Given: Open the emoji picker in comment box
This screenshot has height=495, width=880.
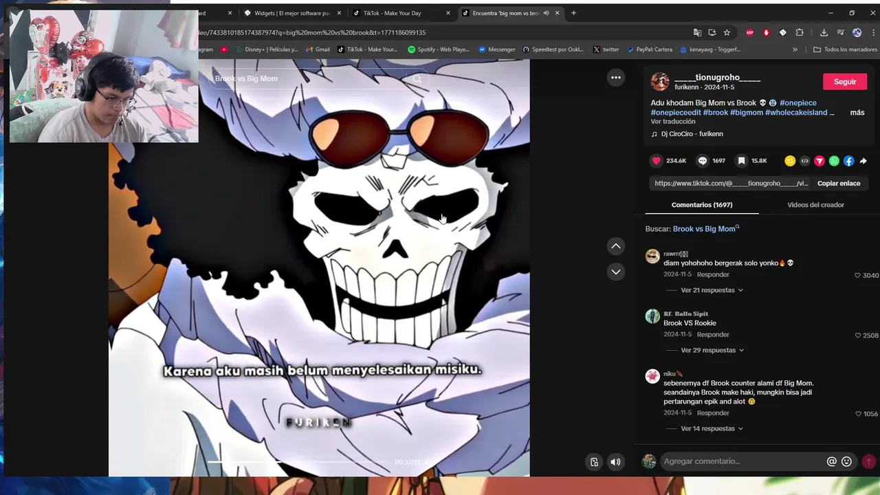Looking at the screenshot, I should 846,461.
